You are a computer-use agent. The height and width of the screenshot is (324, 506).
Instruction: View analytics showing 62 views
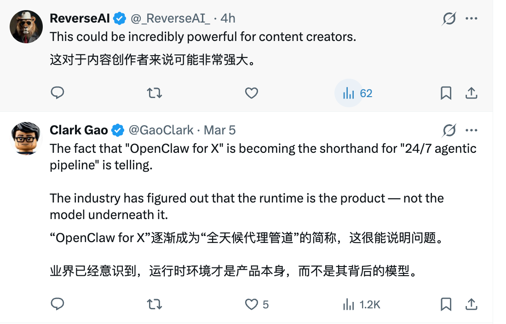pos(349,93)
